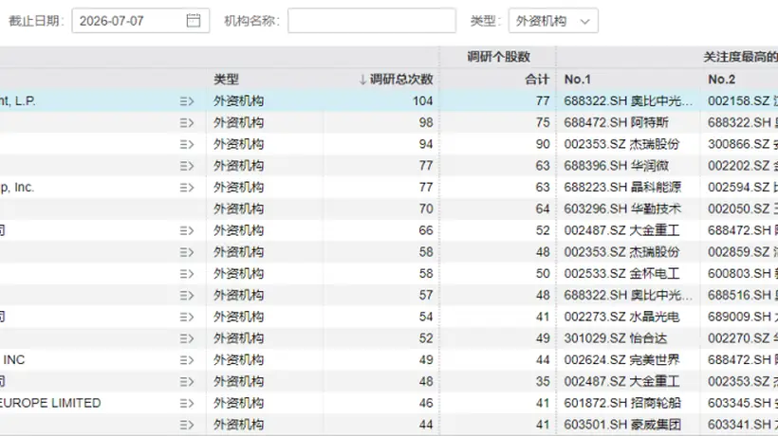
Task: Open detail icon in the 晶科能源 row
Action: [x=187, y=188]
